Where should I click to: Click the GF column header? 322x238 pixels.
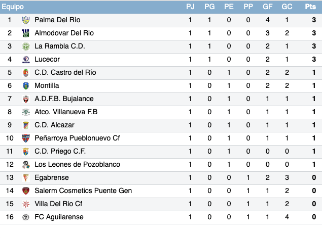(x=267, y=7)
